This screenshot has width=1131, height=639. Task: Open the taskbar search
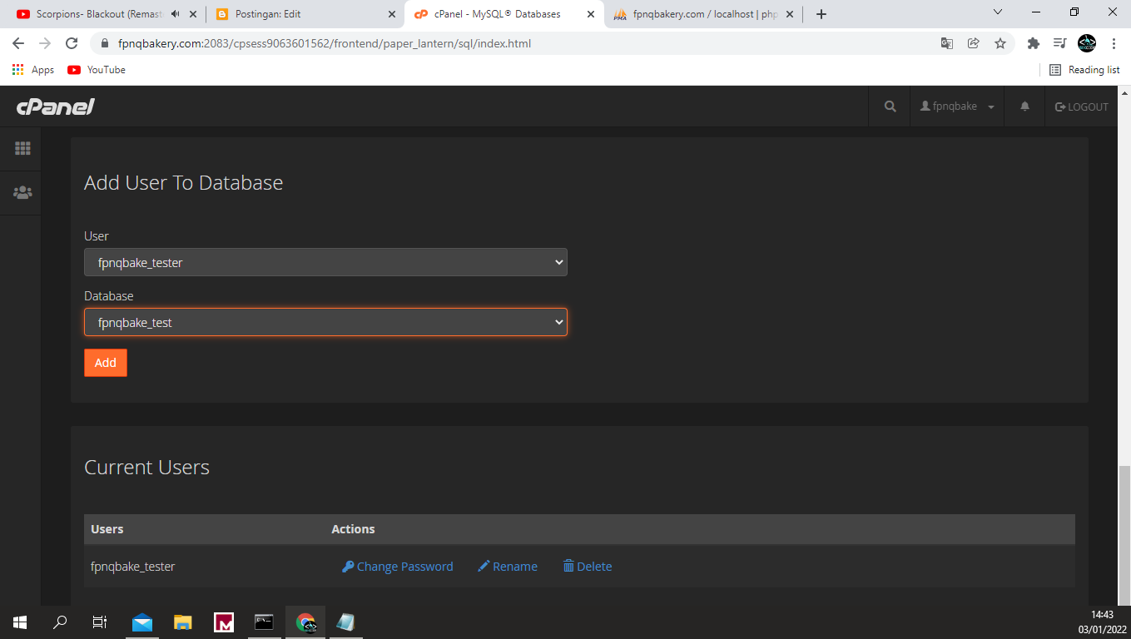[60, 622]
